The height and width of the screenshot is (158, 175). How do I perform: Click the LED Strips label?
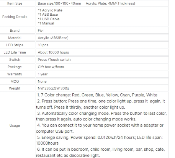pyautogui.click(x=15, y=45)
